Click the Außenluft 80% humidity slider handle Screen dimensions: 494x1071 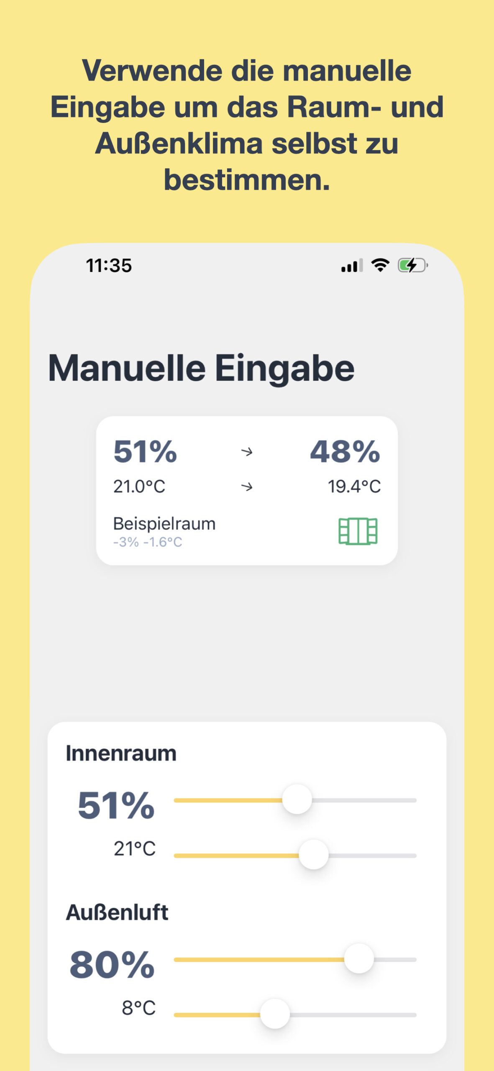(358, 958)
